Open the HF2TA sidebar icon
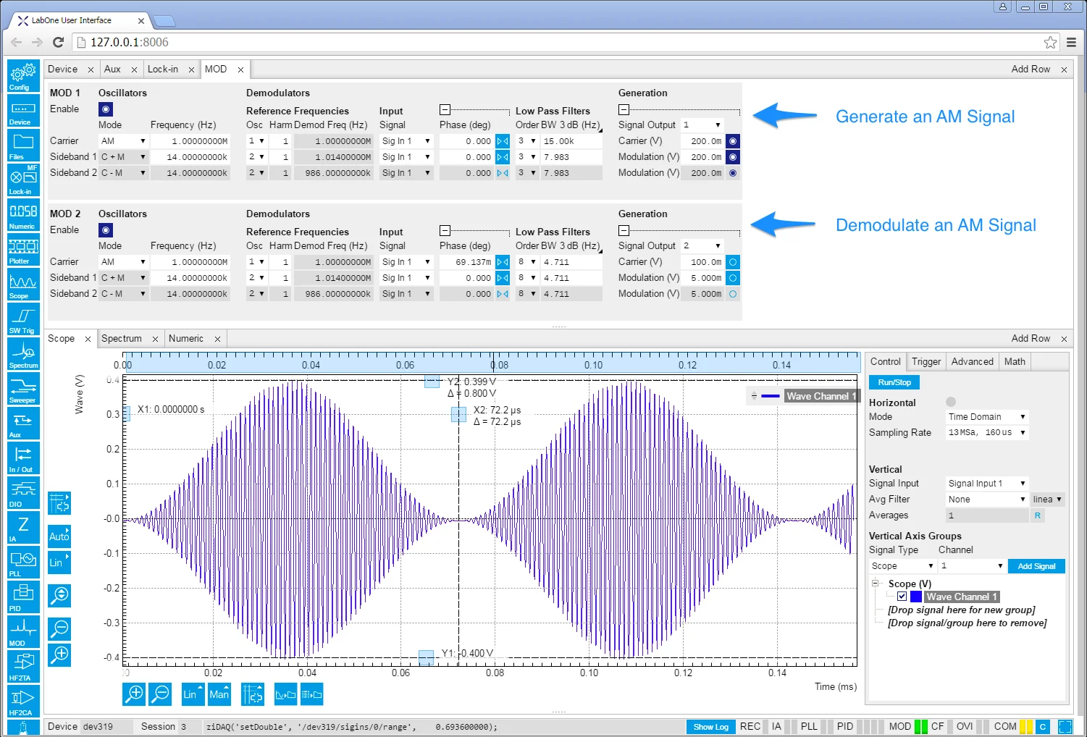This screenshot has height=737, width=1087. pyautogui.click(x=23, y=667)
